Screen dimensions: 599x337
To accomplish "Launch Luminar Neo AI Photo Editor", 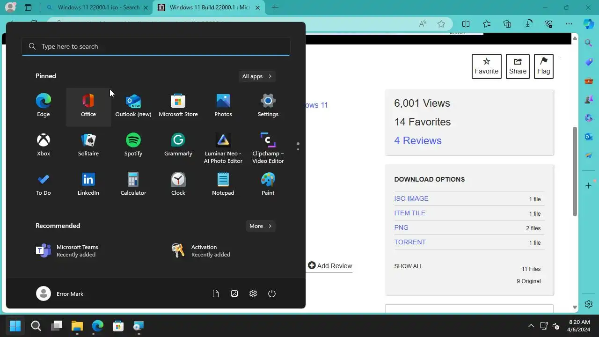I will 223,148.
